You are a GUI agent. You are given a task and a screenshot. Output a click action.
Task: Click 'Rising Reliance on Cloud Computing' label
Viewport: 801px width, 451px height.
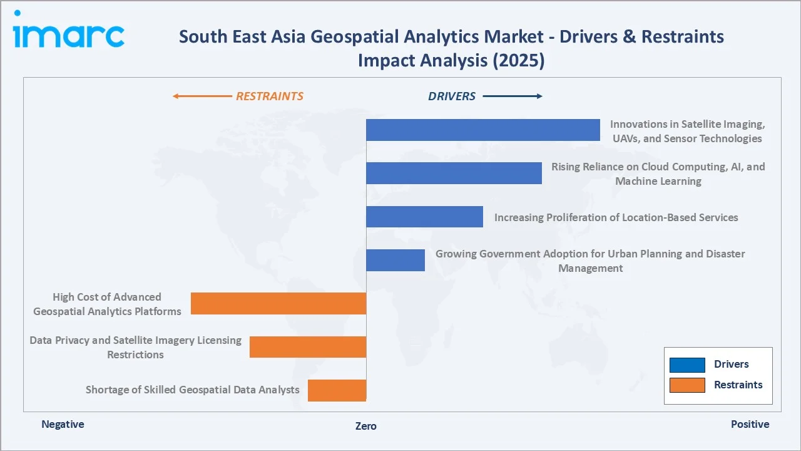[x=658, y=174]
